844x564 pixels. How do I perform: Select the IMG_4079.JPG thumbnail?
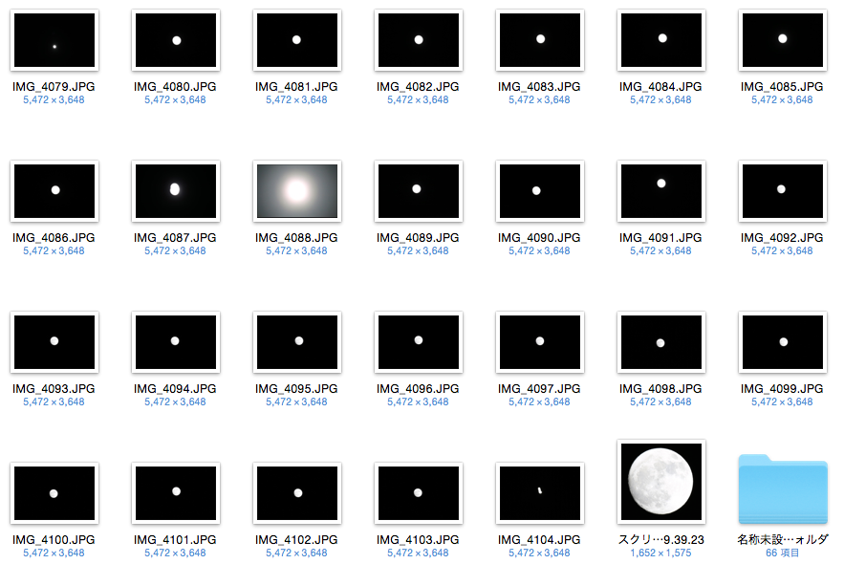click(x=54, y=40)
